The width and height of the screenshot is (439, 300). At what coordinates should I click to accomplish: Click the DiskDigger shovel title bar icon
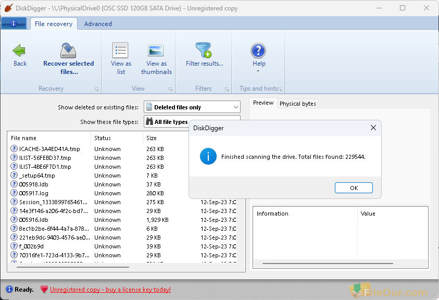[8, 8]
